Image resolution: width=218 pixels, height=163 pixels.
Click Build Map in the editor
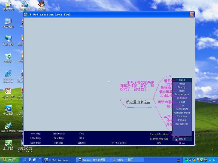(59, 138)
